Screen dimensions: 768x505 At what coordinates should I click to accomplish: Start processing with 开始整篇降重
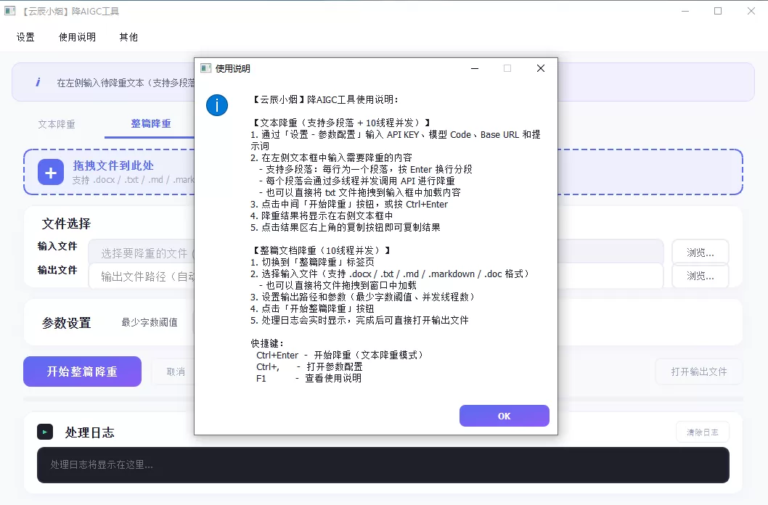[82, 371]
